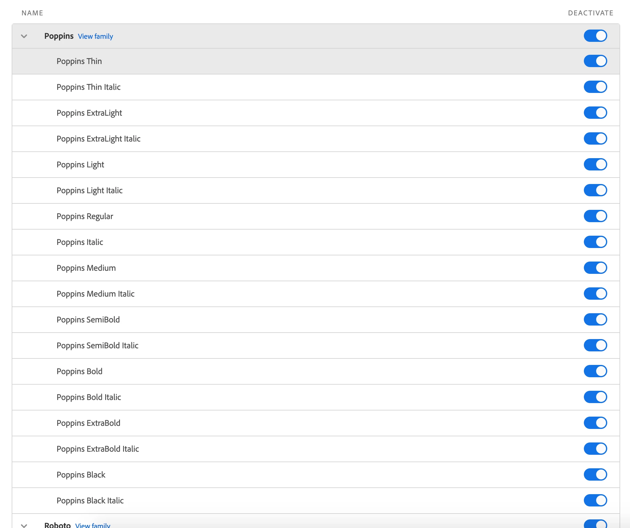Viewport: 630px width, 528px height.
Task: Deactivate the Roboto family toggle
Action: click(x=595, y=524)
